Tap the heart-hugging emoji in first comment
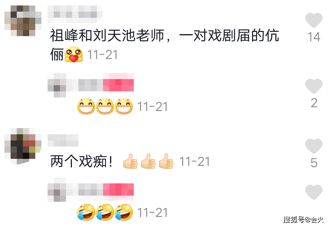The height and width of the screenshot is (227, 331). [x=74, y=55]
